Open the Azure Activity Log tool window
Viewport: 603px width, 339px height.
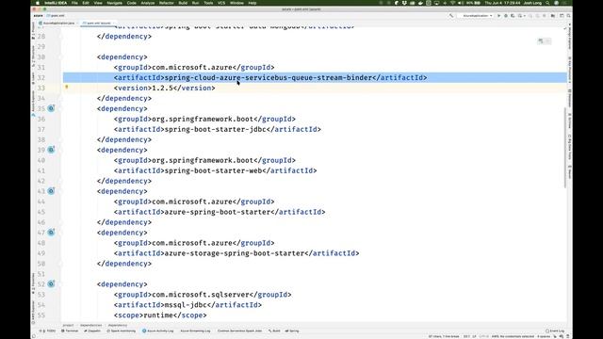tap(158, 331)
